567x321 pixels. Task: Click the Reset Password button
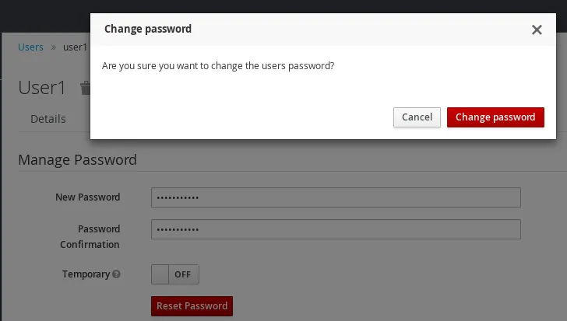[x=192, y=306]
